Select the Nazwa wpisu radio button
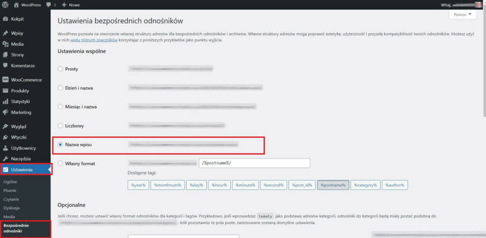The height and width of the screenshot is (238, 486). [x=60, y=145]
